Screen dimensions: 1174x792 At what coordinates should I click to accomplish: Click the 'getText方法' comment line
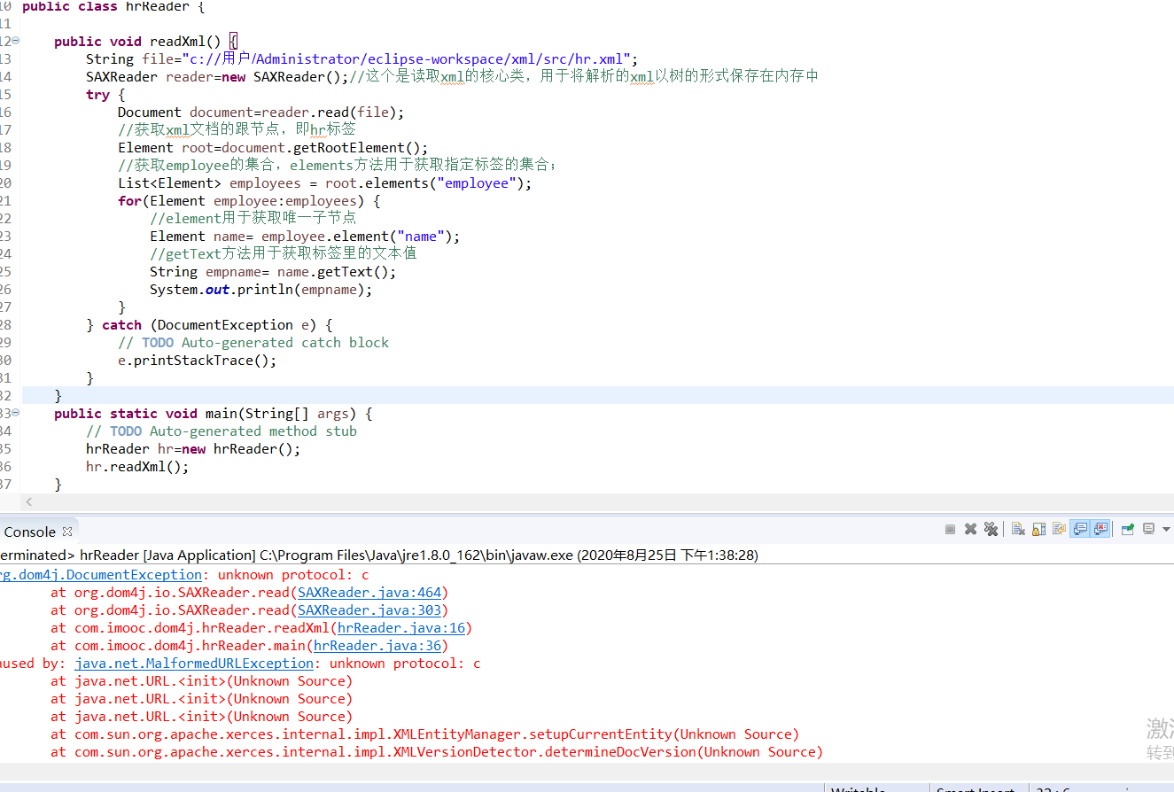pyautogui.click(x=284, y=253)
